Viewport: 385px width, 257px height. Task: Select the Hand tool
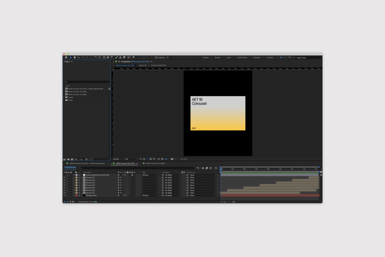point(75,57)
